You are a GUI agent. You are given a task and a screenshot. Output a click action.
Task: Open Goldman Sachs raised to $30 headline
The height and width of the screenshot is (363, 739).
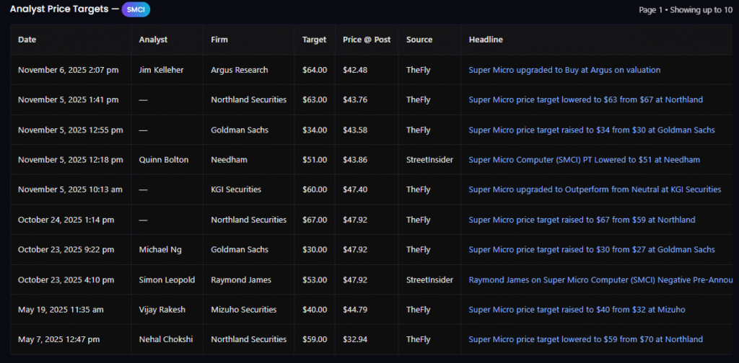[592, 249]
